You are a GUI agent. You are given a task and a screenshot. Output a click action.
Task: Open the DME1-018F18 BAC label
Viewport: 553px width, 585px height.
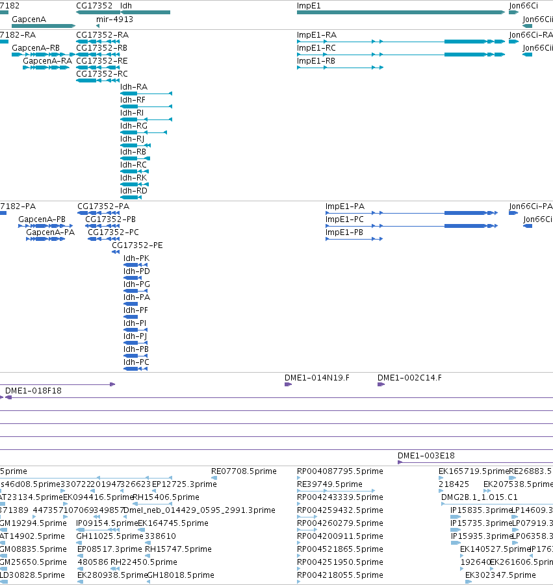coord(33,391)
